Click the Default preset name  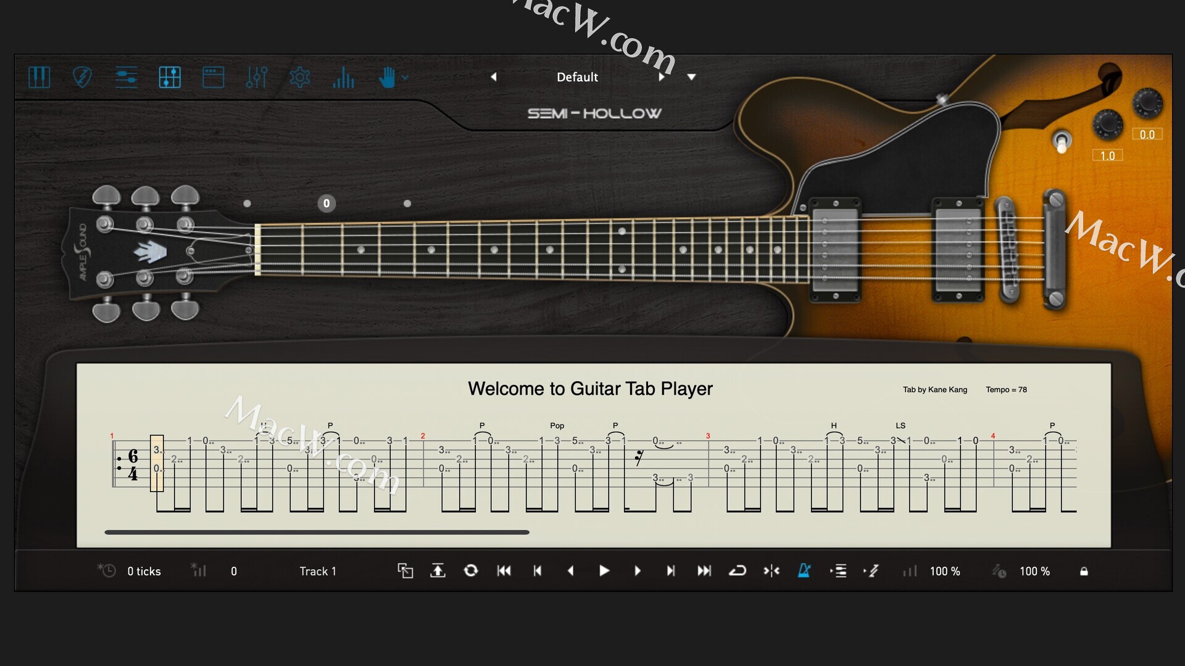click(577, 77)
